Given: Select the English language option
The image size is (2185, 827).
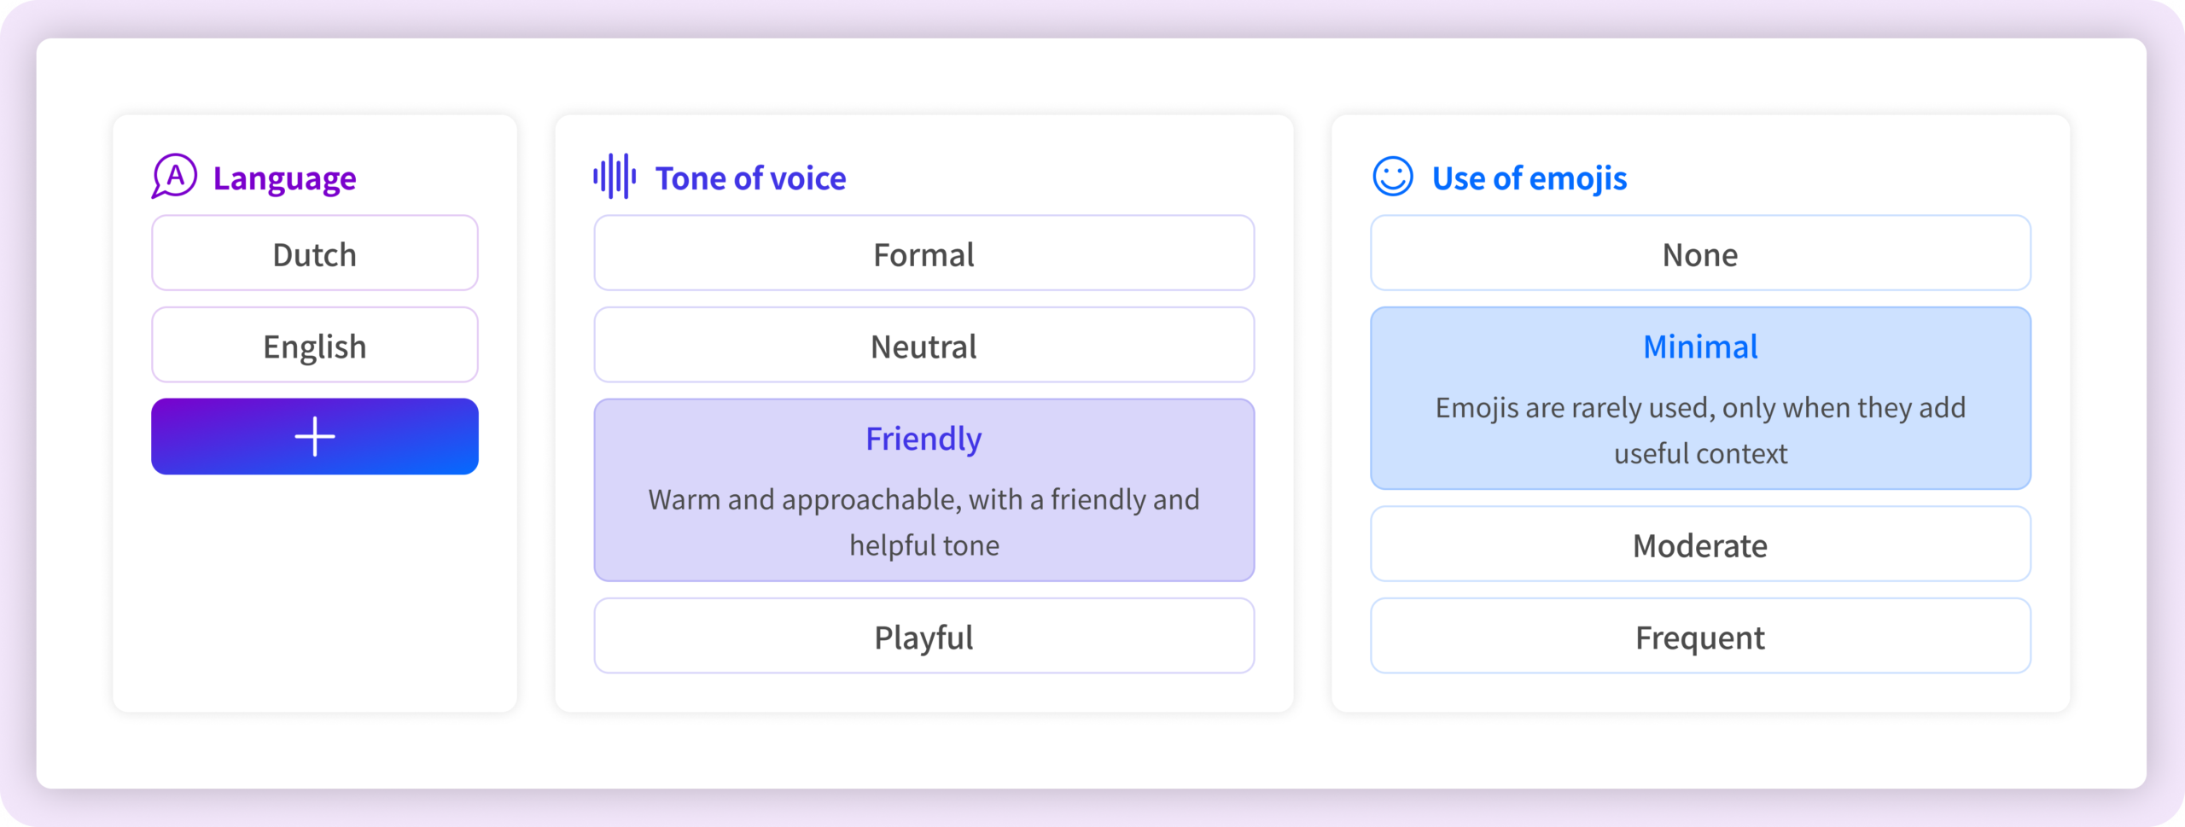Looking at the screenshot, I should pos(315,347).
